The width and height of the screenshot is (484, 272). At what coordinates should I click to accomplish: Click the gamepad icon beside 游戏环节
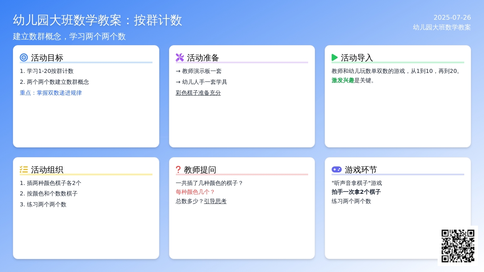point(337,170)
